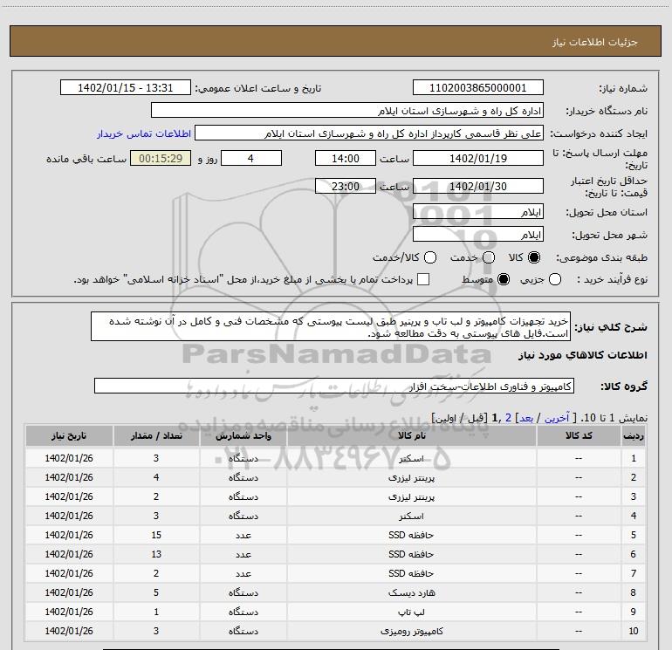Select the خدمت radio button

click(x=489, y=257)
